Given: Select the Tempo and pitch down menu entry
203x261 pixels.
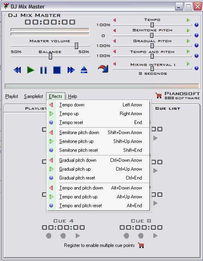Looking at the screenshot, I should pos(99,188).
